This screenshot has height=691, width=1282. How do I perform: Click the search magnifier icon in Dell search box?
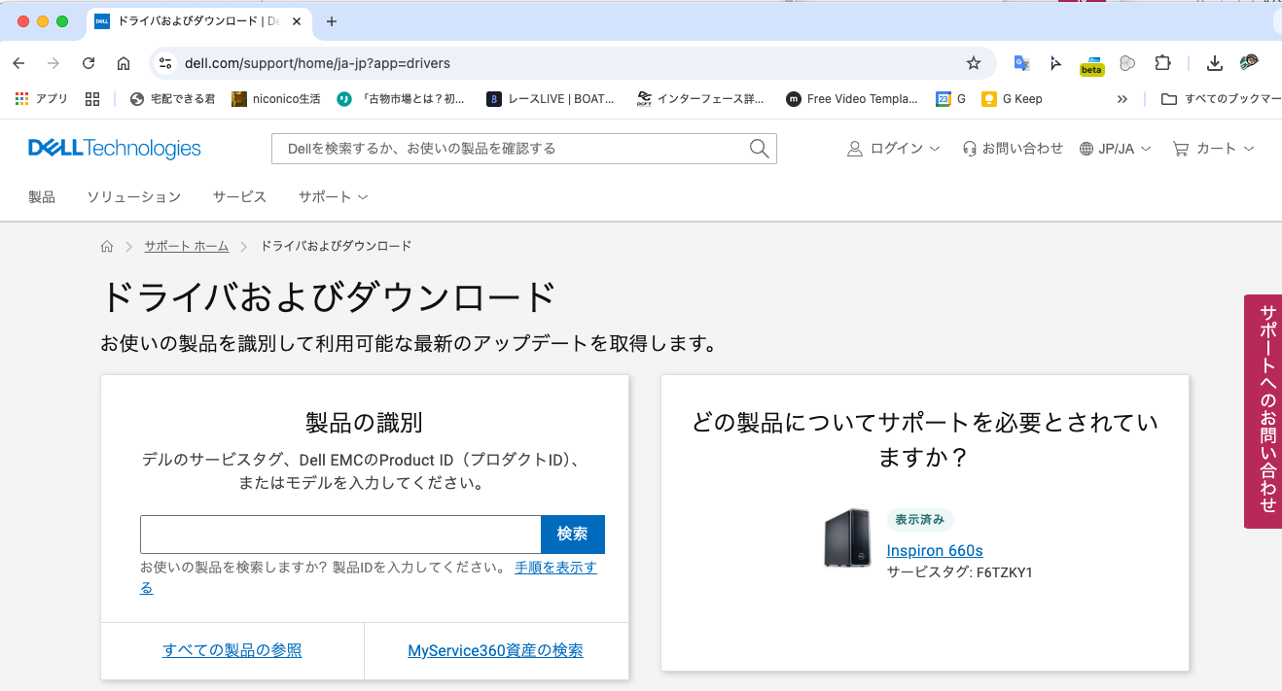click(x=759, y=149)
